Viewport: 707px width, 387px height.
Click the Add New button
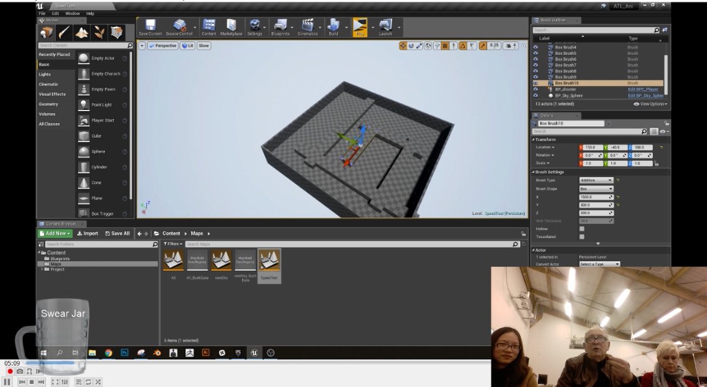[55, 233]
